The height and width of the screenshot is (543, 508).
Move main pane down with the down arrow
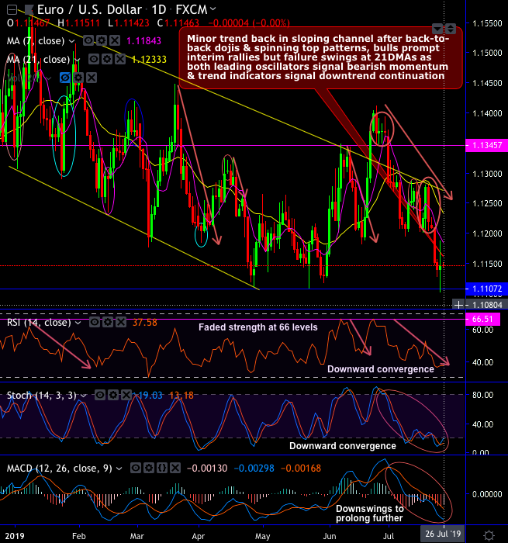(x=437, y=29)
